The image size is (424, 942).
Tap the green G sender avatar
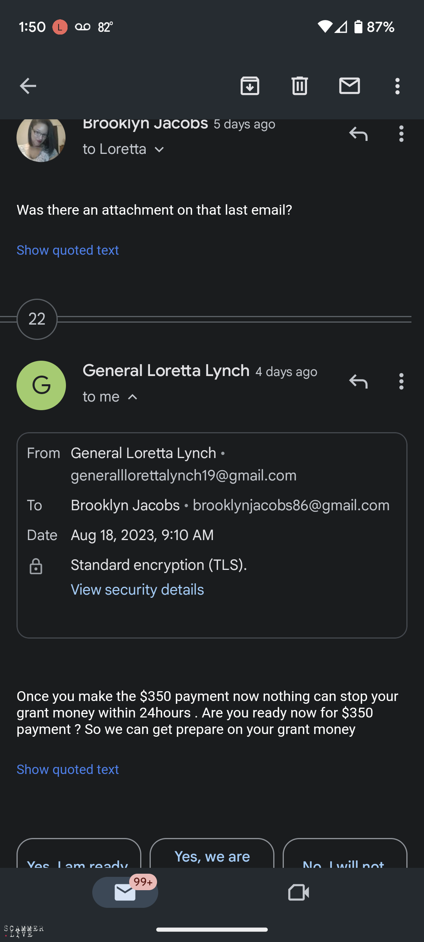[41, 385]
